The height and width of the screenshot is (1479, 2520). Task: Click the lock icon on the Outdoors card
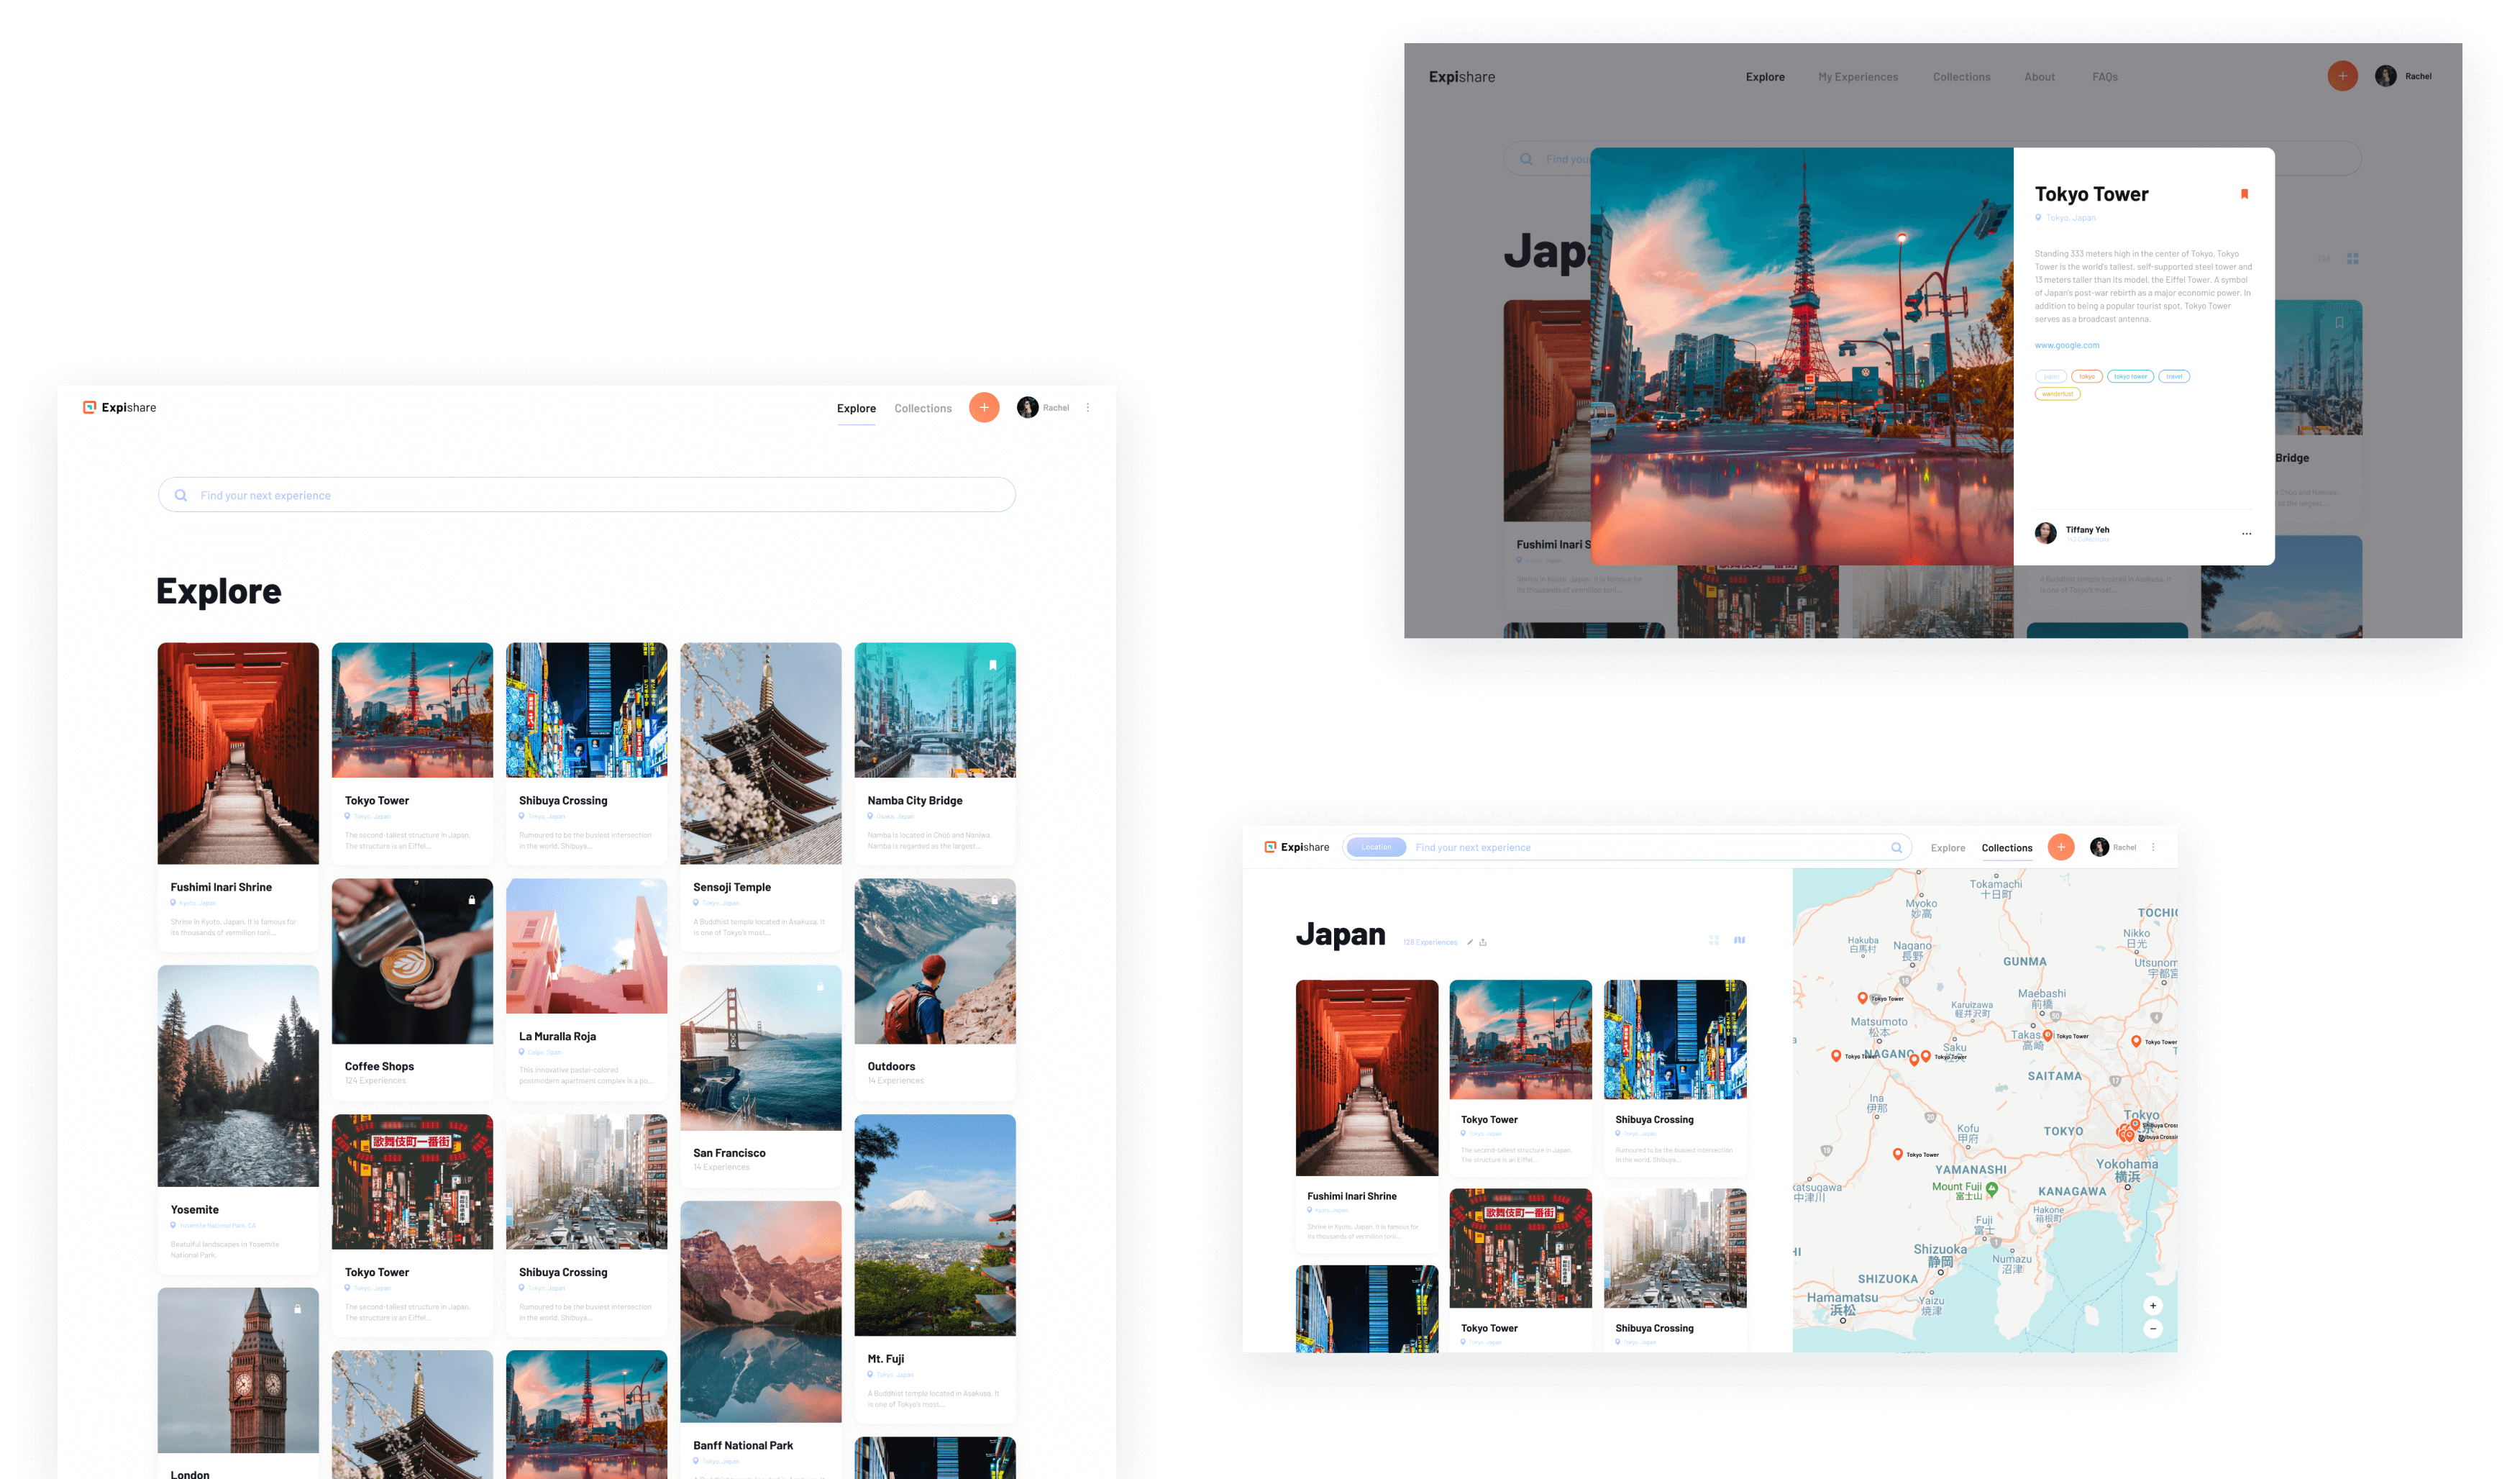[x=994, y=900]
